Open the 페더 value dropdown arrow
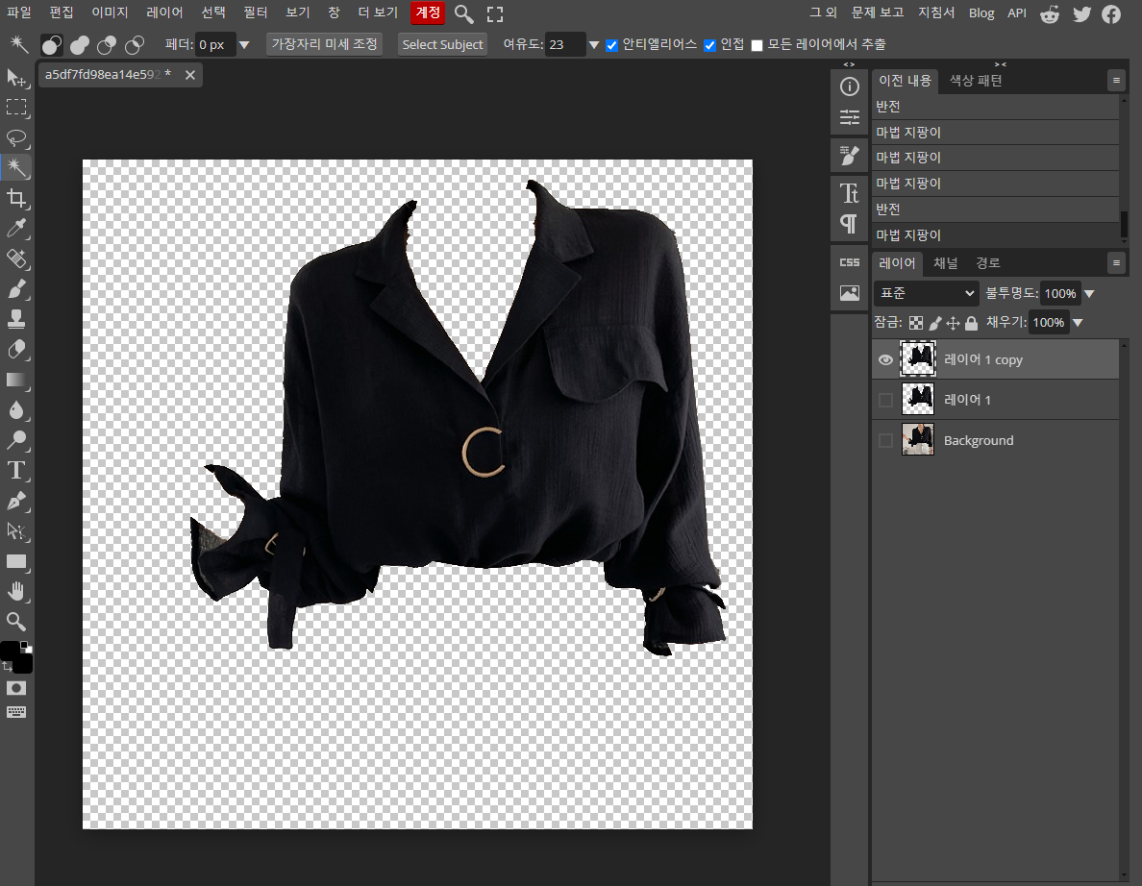This screenshot has height=886, width=1142. point(243,45)
